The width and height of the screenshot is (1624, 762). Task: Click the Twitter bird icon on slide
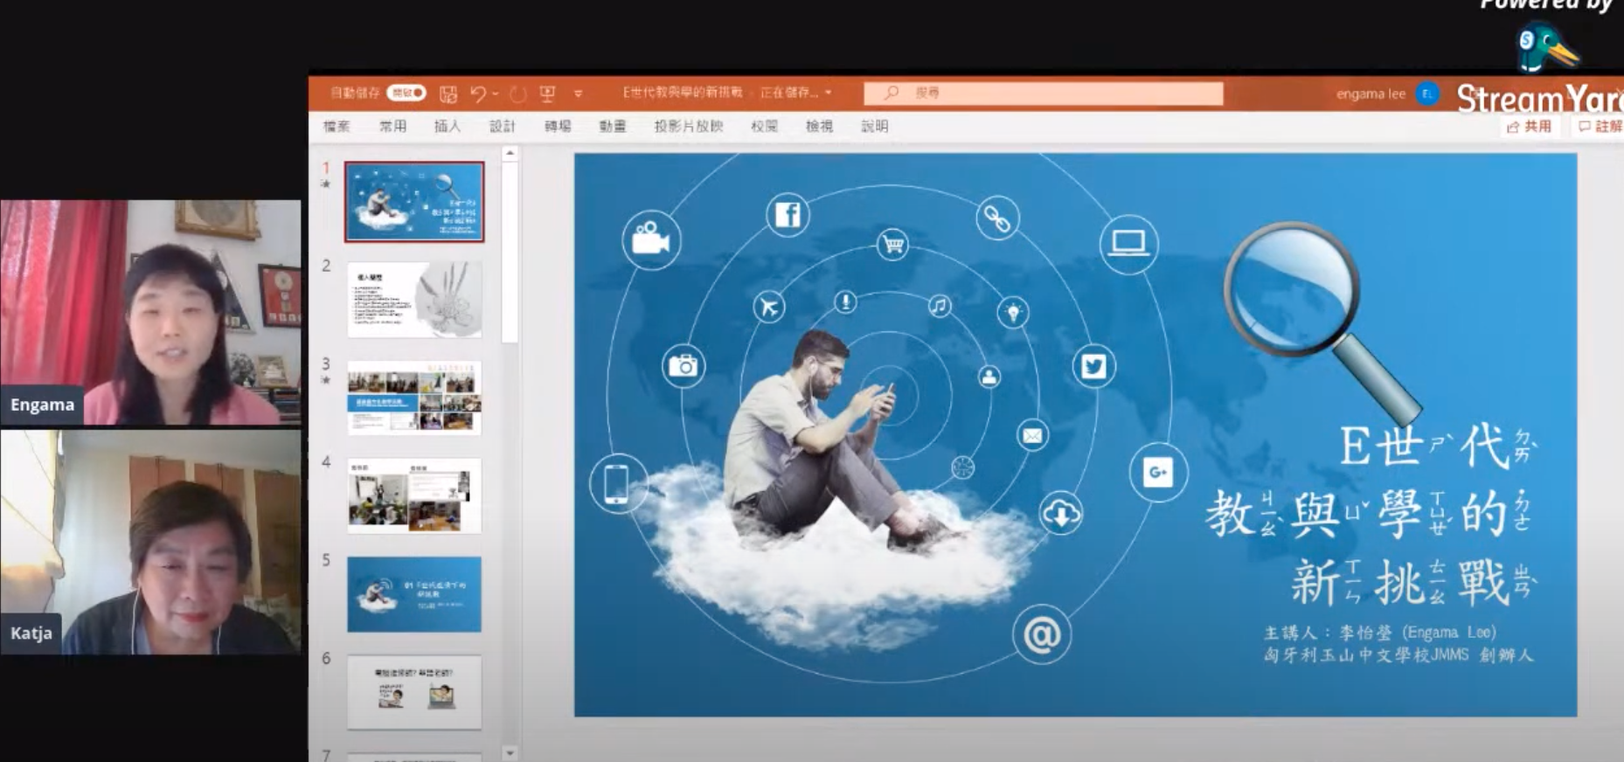pyautogui.click(x=1093, y=366)
